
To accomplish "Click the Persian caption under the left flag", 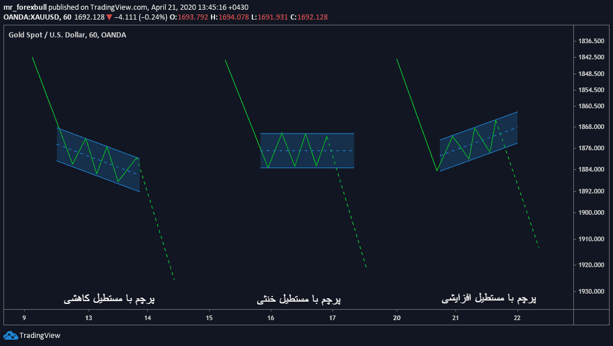I will click(x=109, y=299).
